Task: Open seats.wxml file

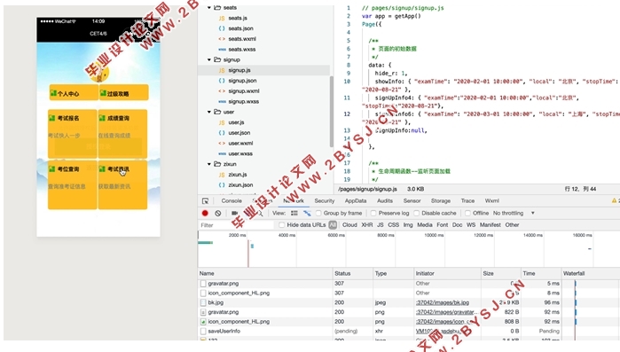Action: 242,39
